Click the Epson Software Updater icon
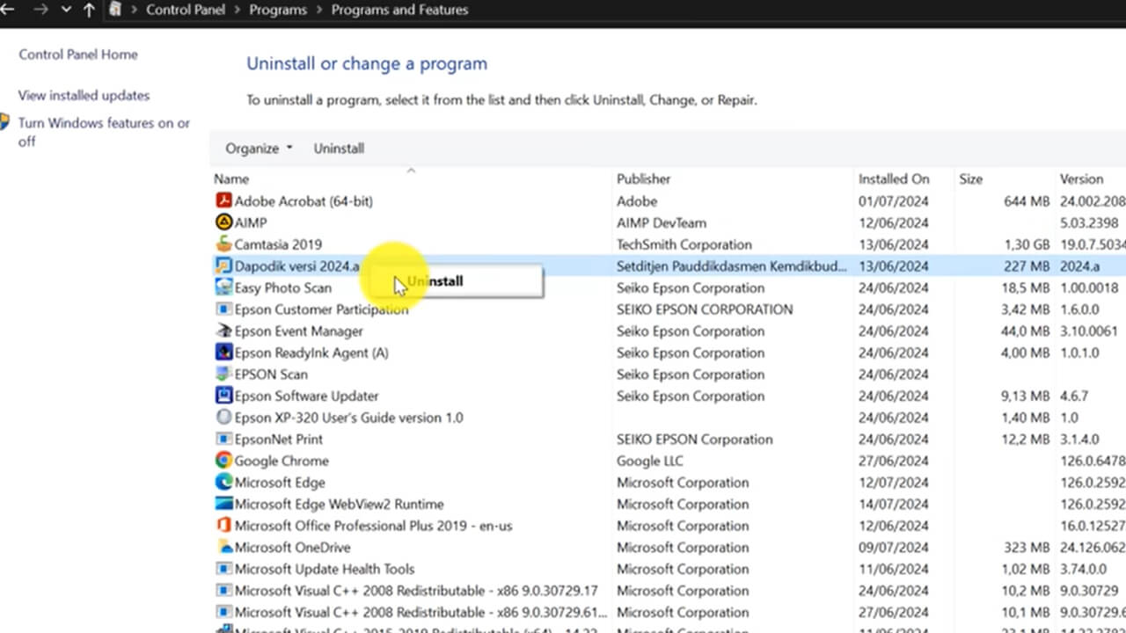Image resolution: width=1126 pixels, height=633 pixels. (x=223, y=396)
